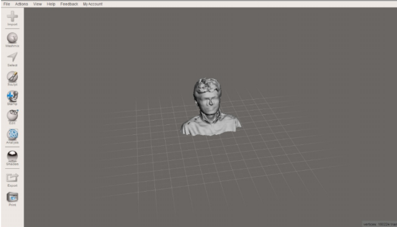Open the My Account menu
397x227 pixels.
pyautogui.click(x=92, y=4)
